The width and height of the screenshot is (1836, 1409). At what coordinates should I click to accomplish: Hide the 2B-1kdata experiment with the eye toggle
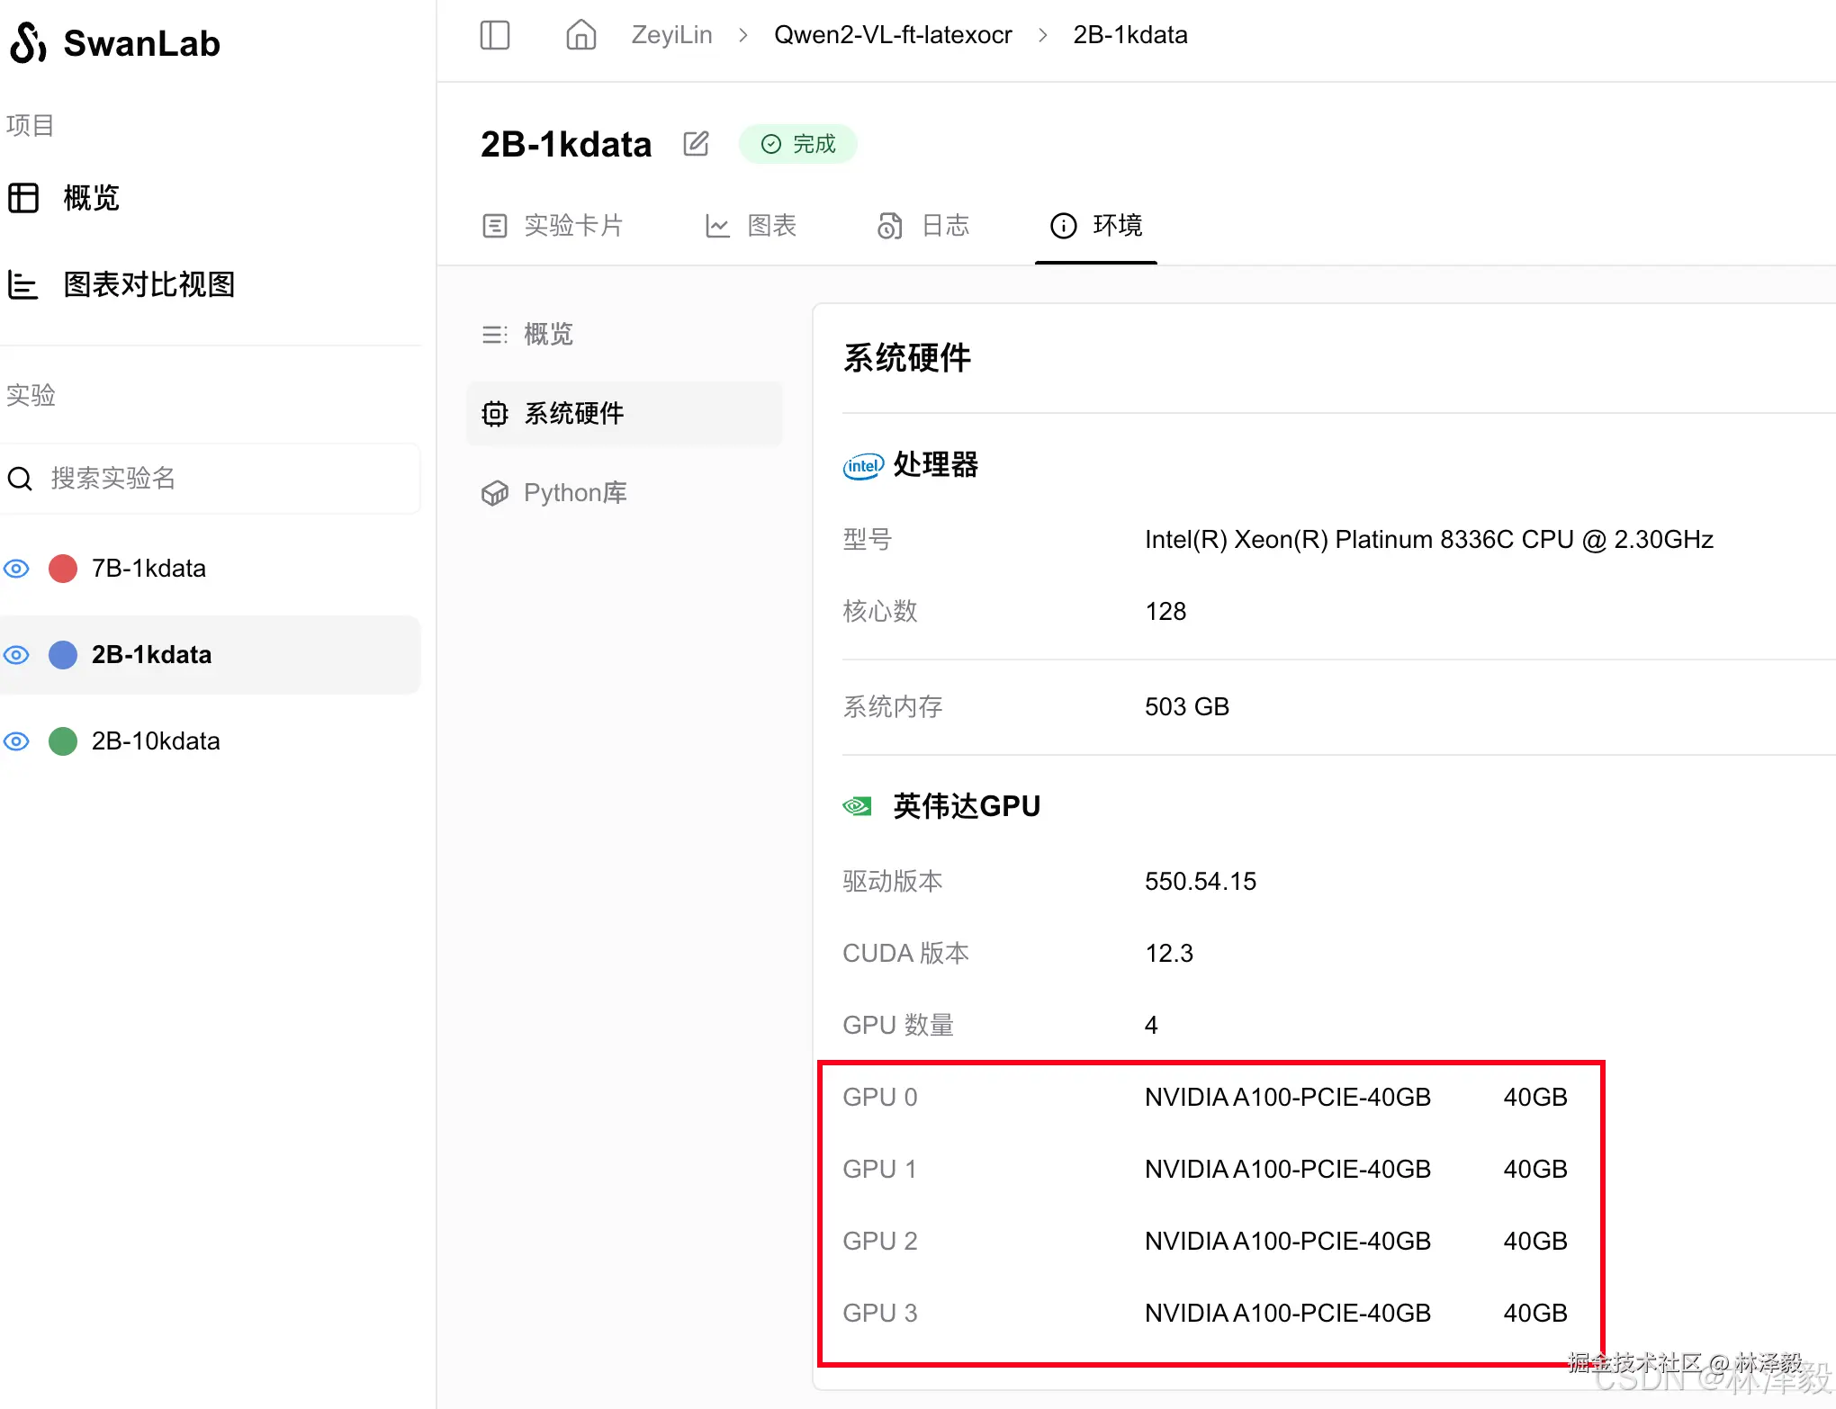coord(16,654)
